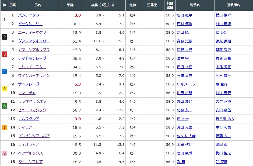Select horse ママコチャ in the list
This screenshot has width=253, height=166.
tap(27, 93)
